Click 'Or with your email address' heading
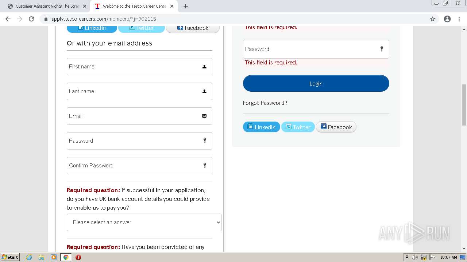Screen dimensions: 467x262 click(x=109, y=43)
